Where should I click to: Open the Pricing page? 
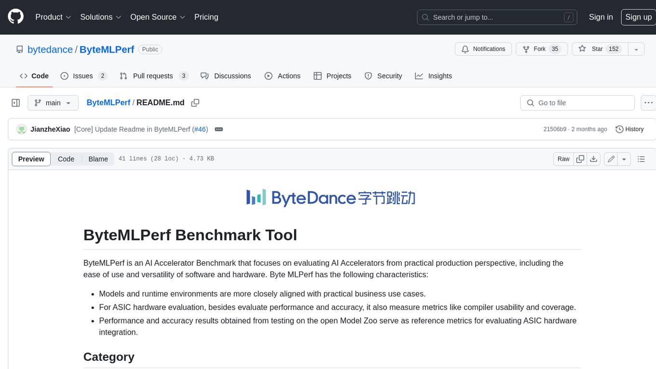click(206, 17)
